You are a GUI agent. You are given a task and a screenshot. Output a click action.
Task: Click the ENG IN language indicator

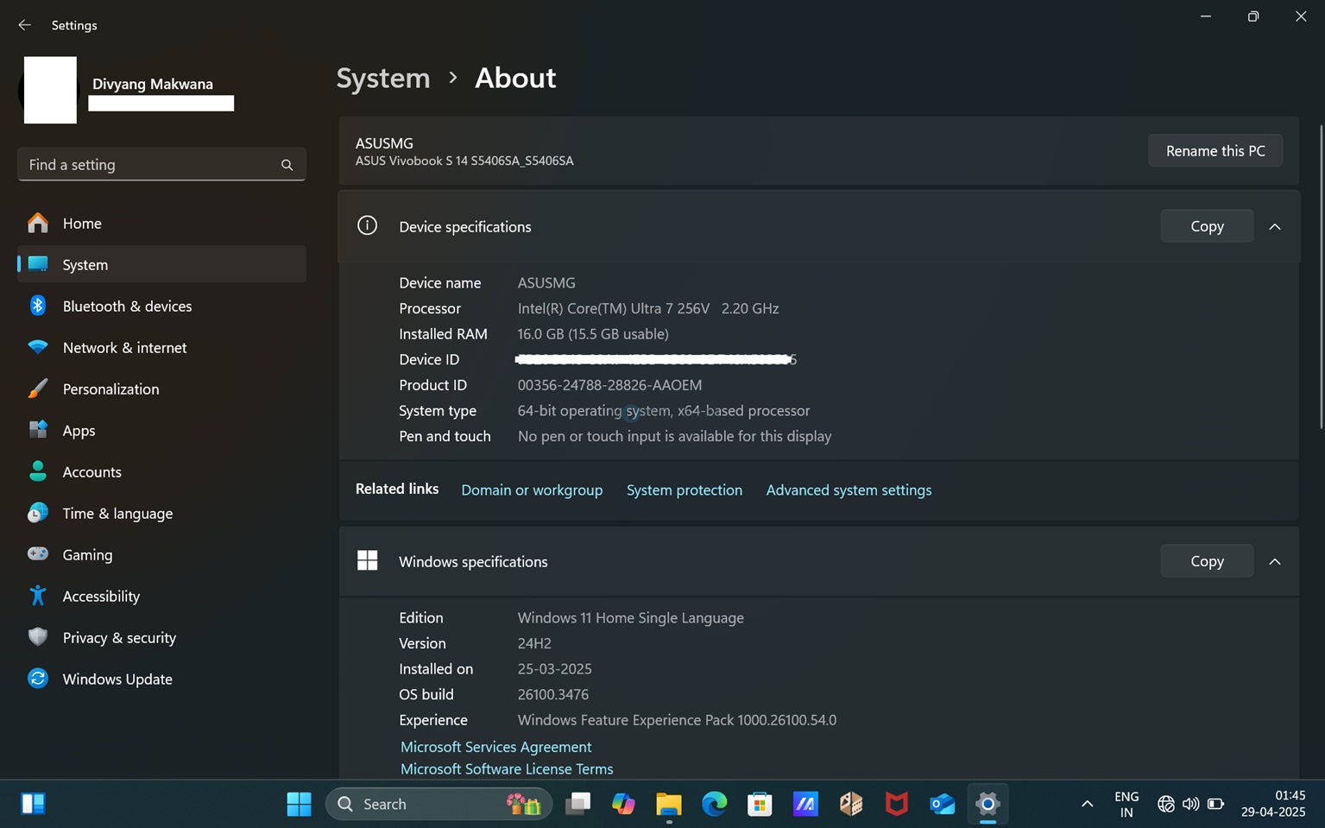click(1126, 804)
